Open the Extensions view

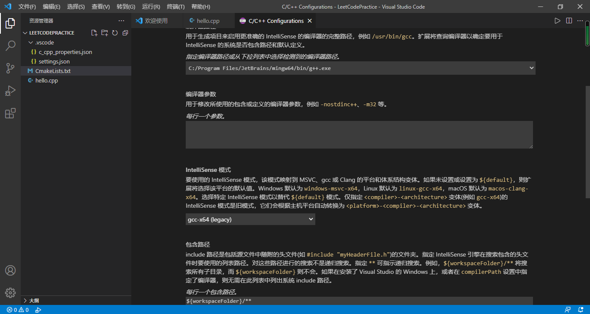click(x=10, y=113)
